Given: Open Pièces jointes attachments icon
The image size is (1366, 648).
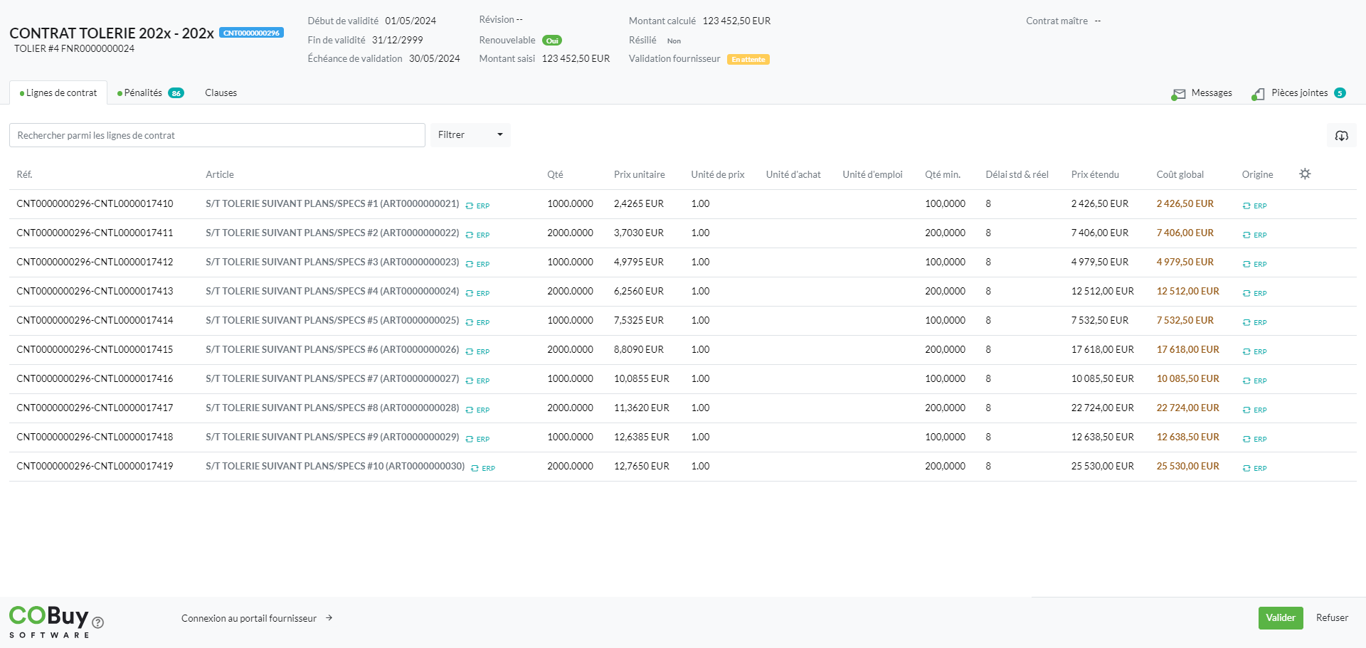Looking at the screenshot, I should pyautogui.click(x=1259, y=94).
